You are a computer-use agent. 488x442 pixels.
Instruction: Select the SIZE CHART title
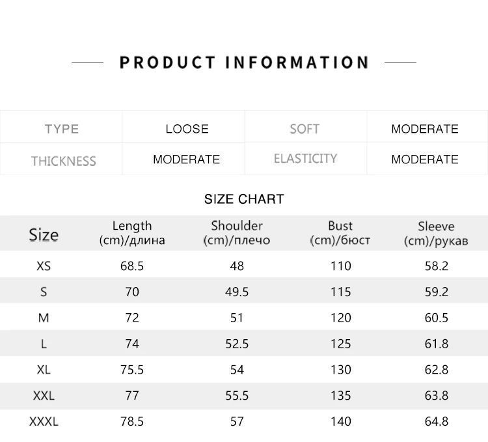pyautogui.click(x=244, y=199)
